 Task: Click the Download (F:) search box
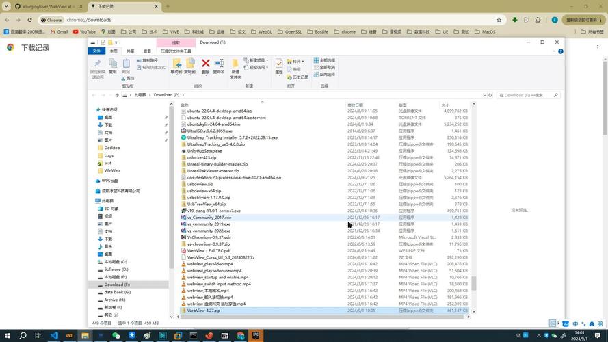[527, 95]
